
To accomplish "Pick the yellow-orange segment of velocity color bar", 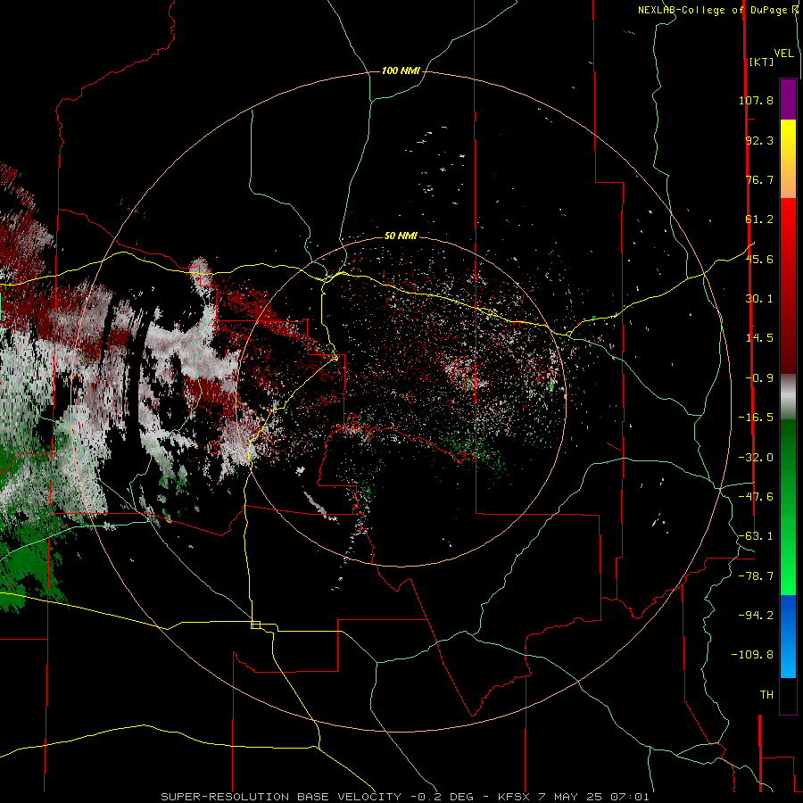I will pos(788,159).
